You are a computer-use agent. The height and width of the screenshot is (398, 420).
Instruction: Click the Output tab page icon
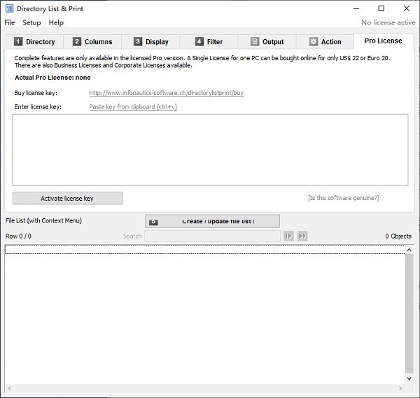254,42
